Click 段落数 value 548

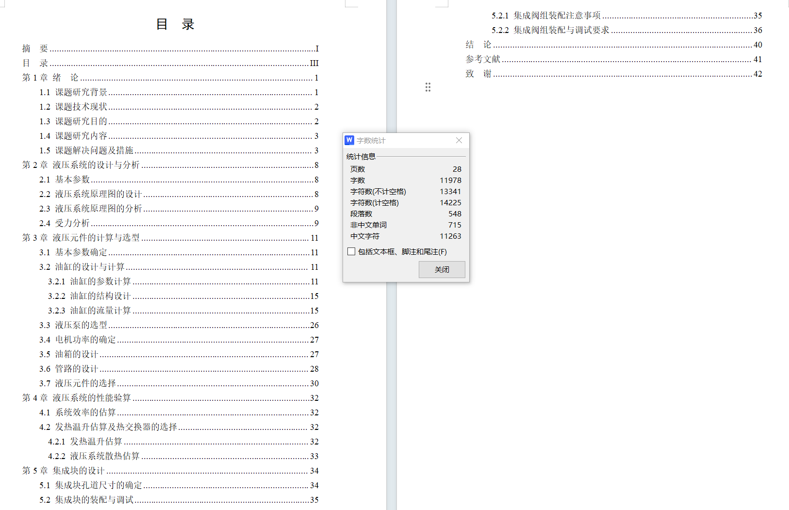455,214
